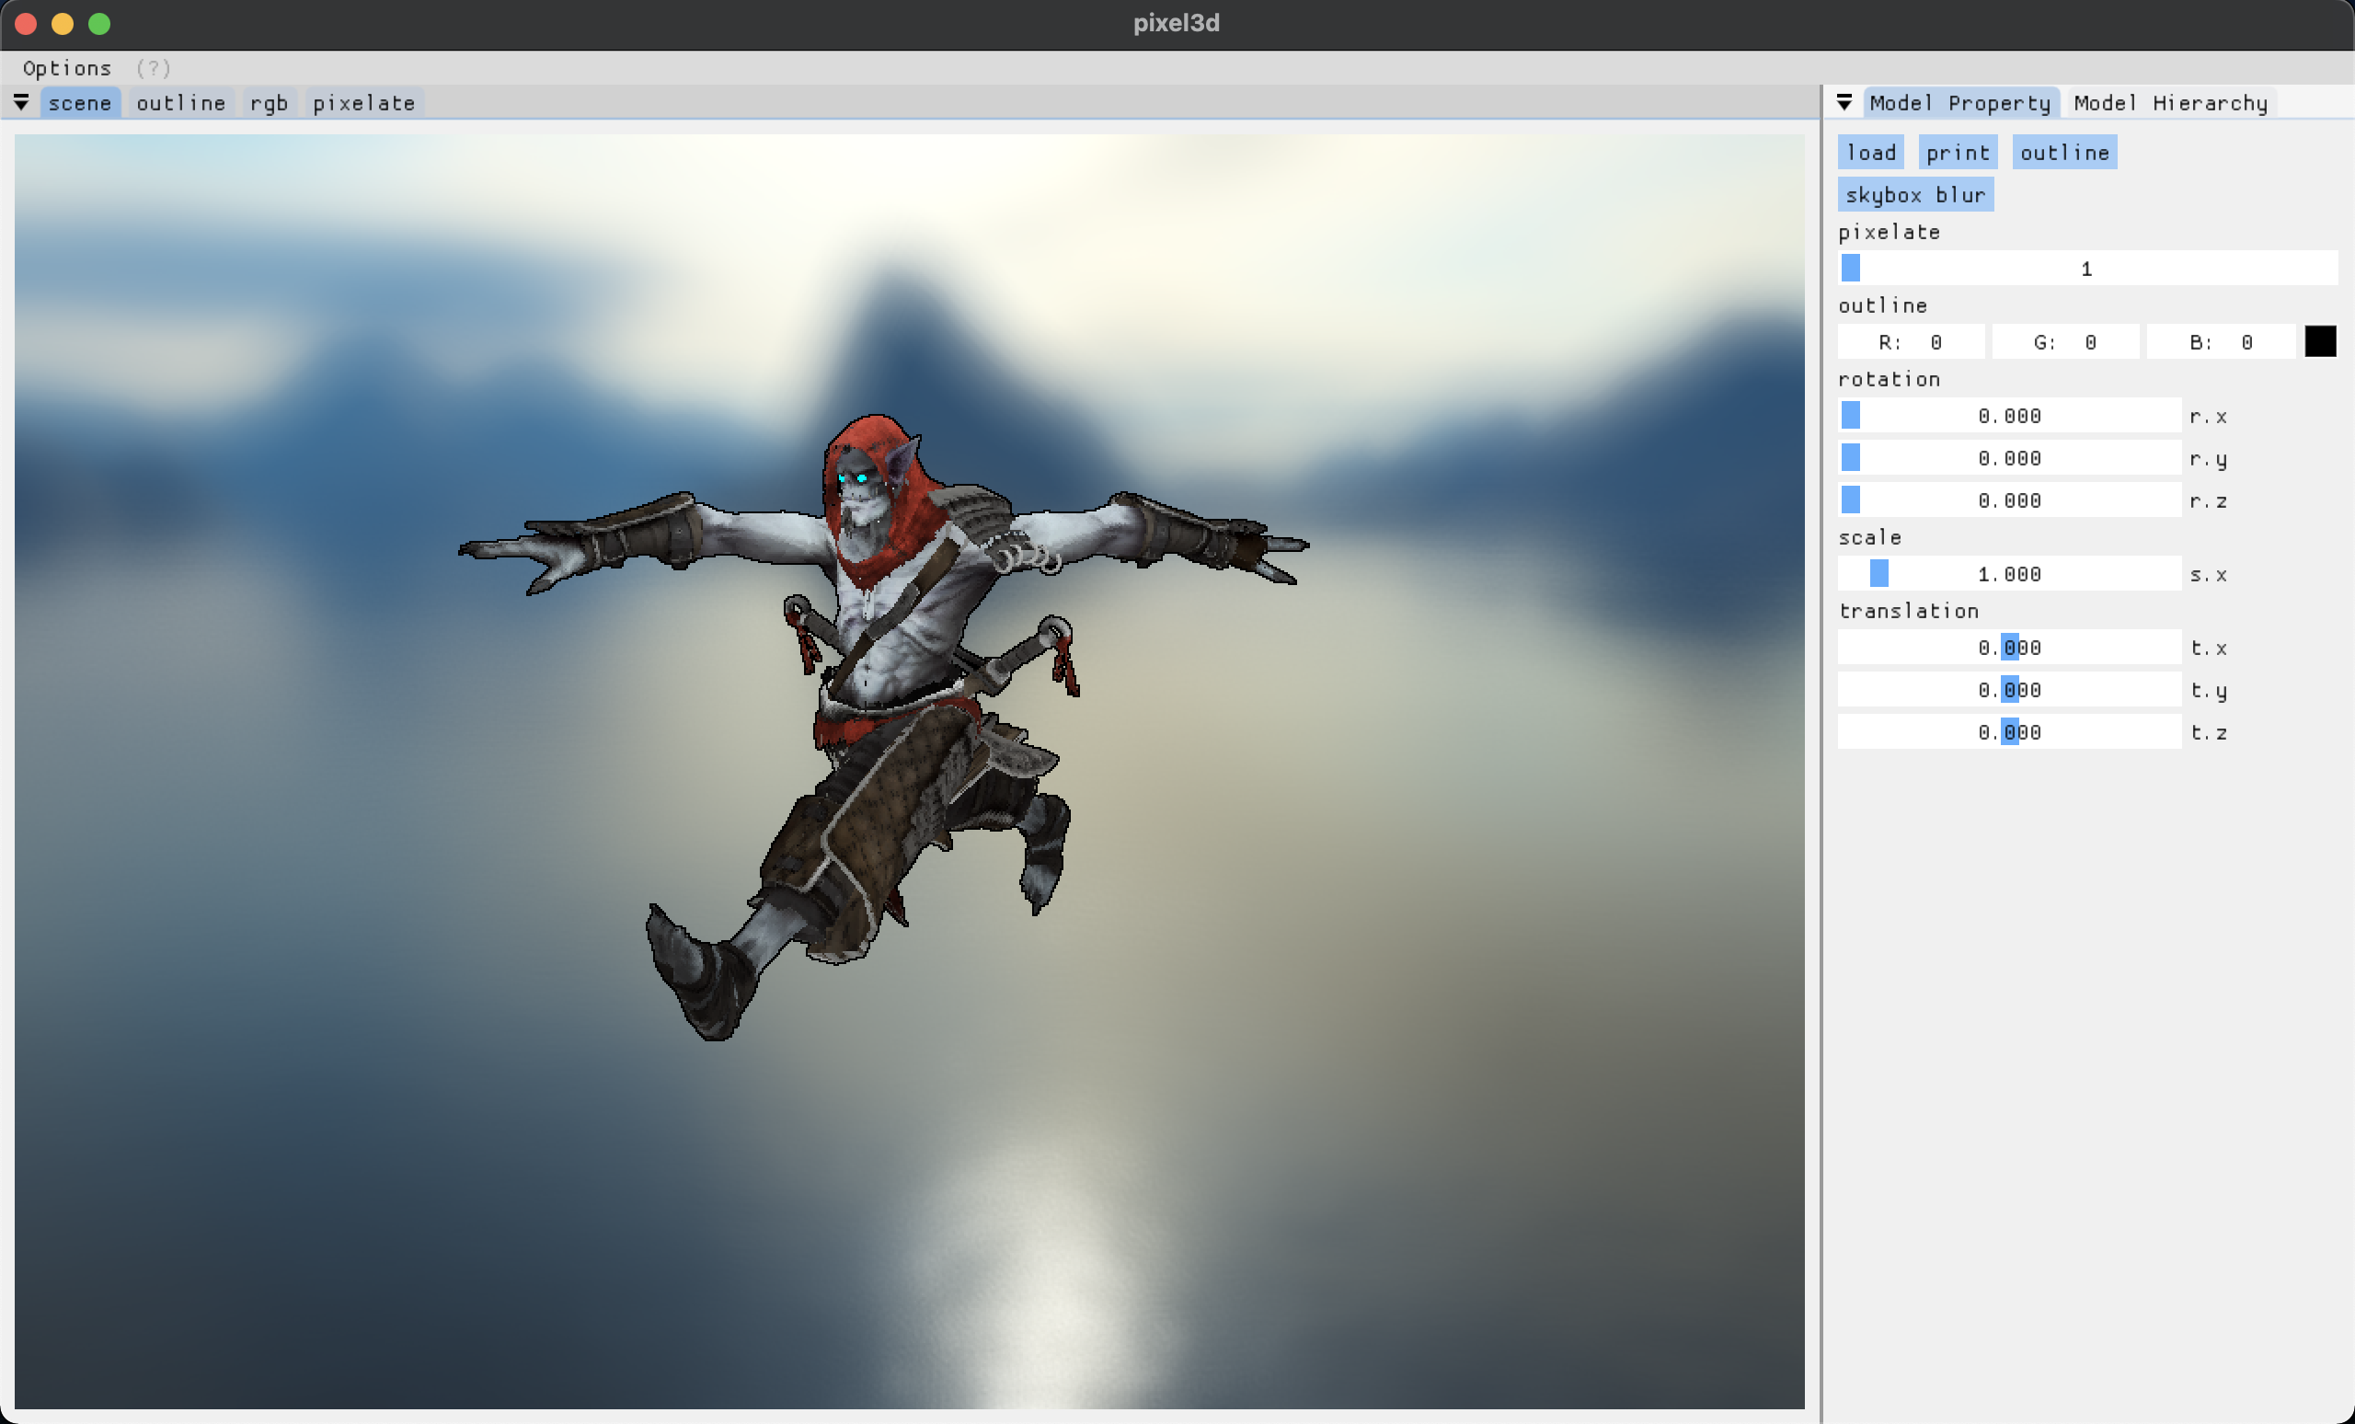2355x1424 pixels.
Task: Minimize the pixel3d window
Action: coord(63,24)
